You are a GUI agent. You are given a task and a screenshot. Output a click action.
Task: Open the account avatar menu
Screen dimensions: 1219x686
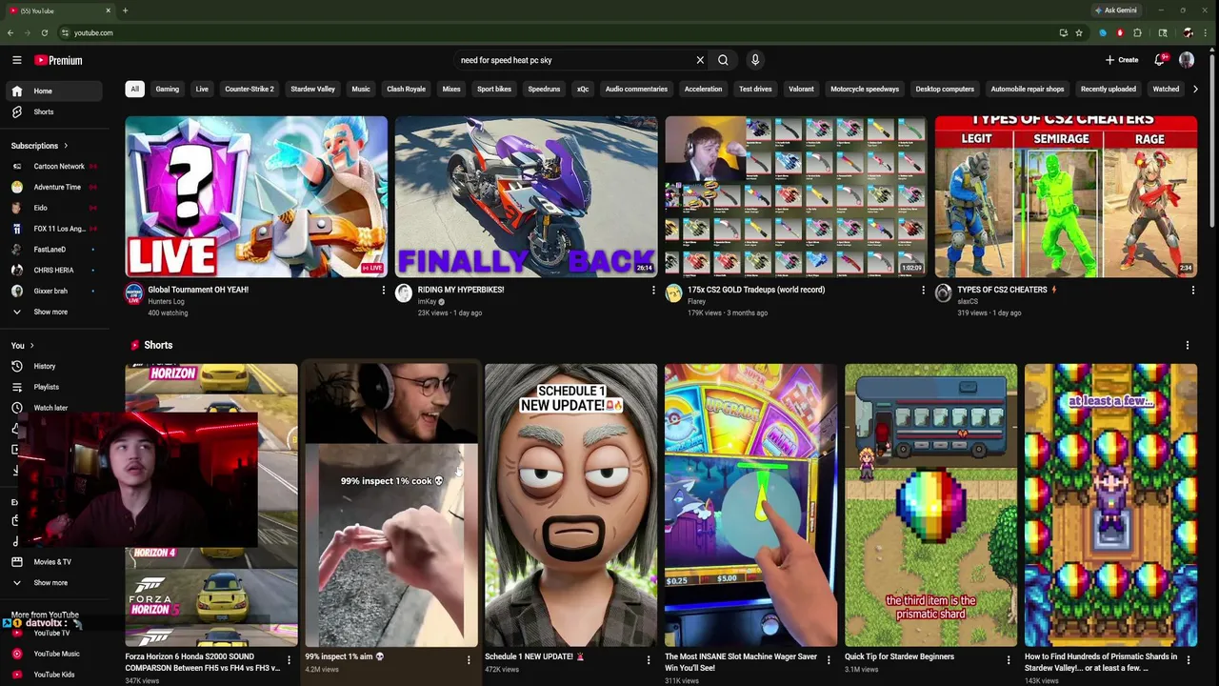click(x=1187, y=60)
